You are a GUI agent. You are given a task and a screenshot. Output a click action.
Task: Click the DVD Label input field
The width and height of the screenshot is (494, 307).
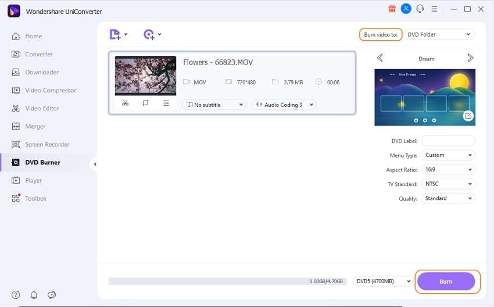tap(448, 141)
